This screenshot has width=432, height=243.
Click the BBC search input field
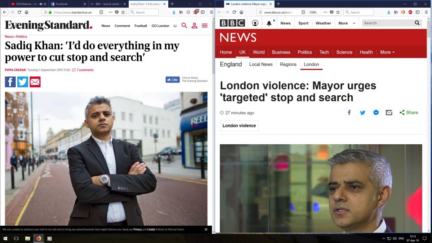click(387, 23)
